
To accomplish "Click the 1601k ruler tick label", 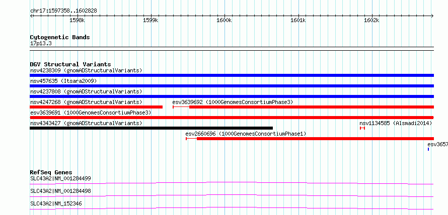I will click(298, 20).
